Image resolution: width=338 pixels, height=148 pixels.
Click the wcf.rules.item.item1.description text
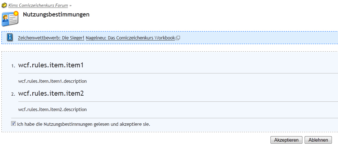52,81
